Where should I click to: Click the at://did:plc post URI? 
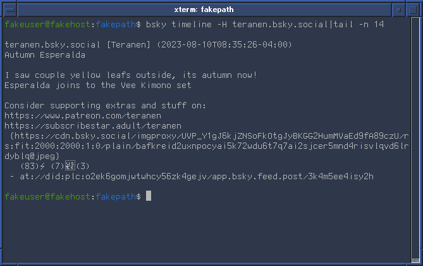pos(197,177)
